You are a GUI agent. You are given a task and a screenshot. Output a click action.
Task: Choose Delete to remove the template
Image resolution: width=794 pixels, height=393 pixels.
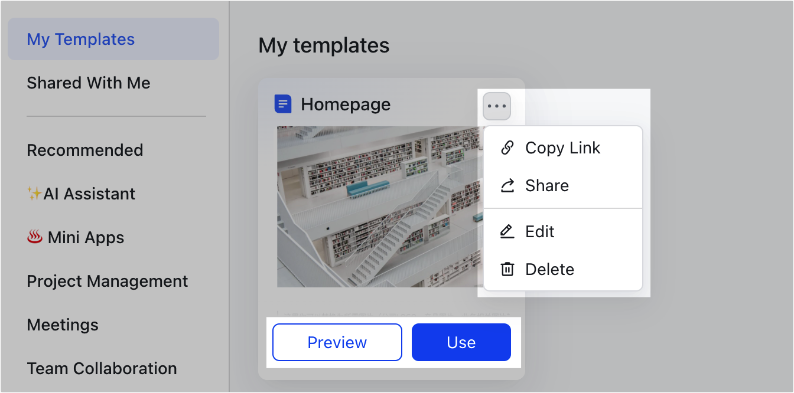(x=549, y=269)
